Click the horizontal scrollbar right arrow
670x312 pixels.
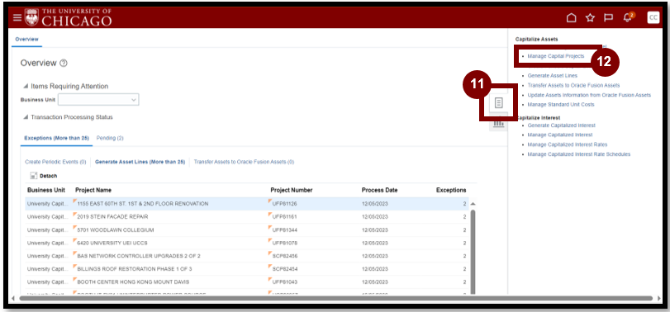pyautogui.click(x=660, y=298)
